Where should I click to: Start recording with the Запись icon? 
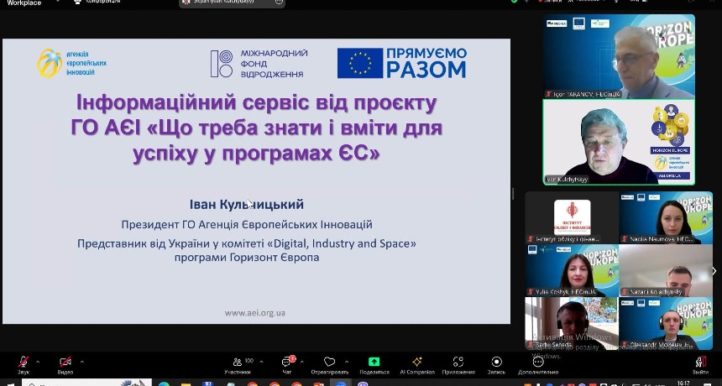click(x=496, y=362)
